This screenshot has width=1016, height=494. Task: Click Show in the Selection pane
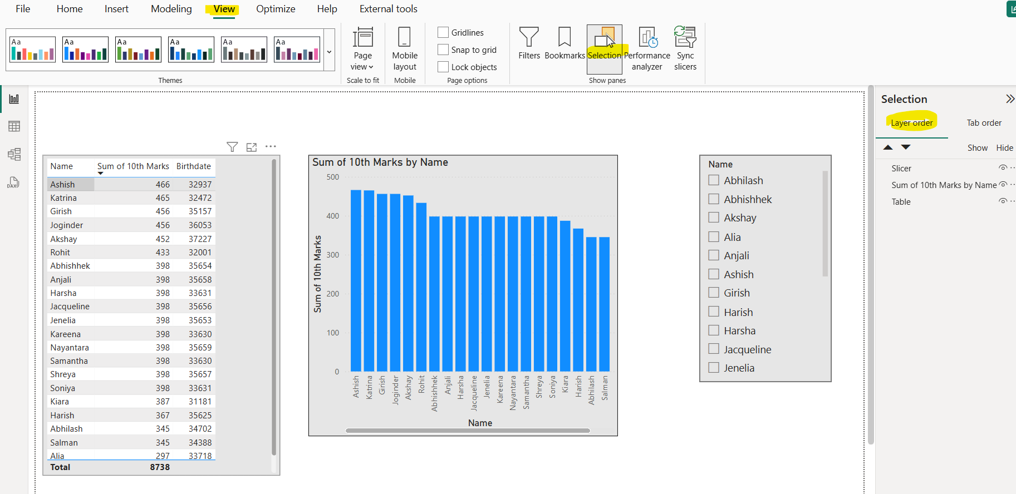[x=977, y=148]
